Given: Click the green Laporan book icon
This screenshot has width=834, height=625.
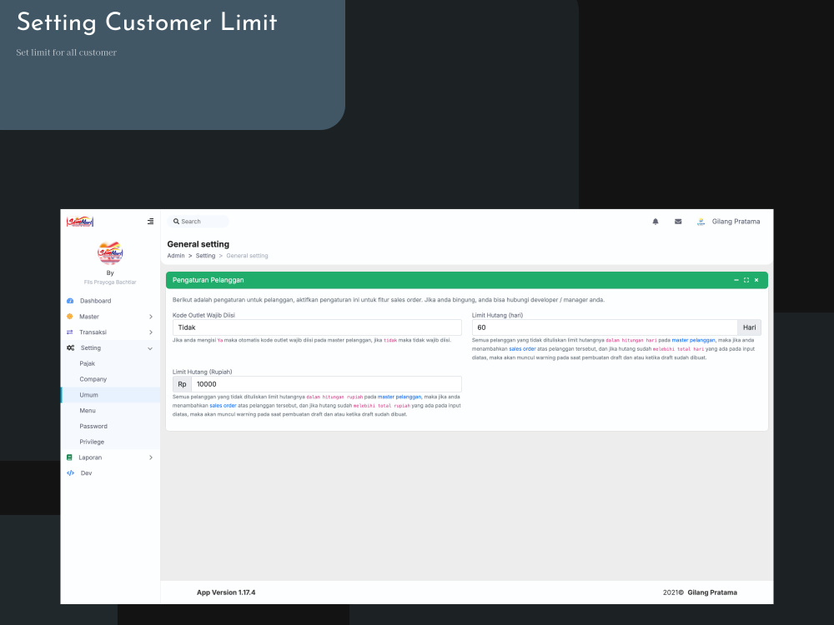Looking at the screenshot, I should 69,457.
